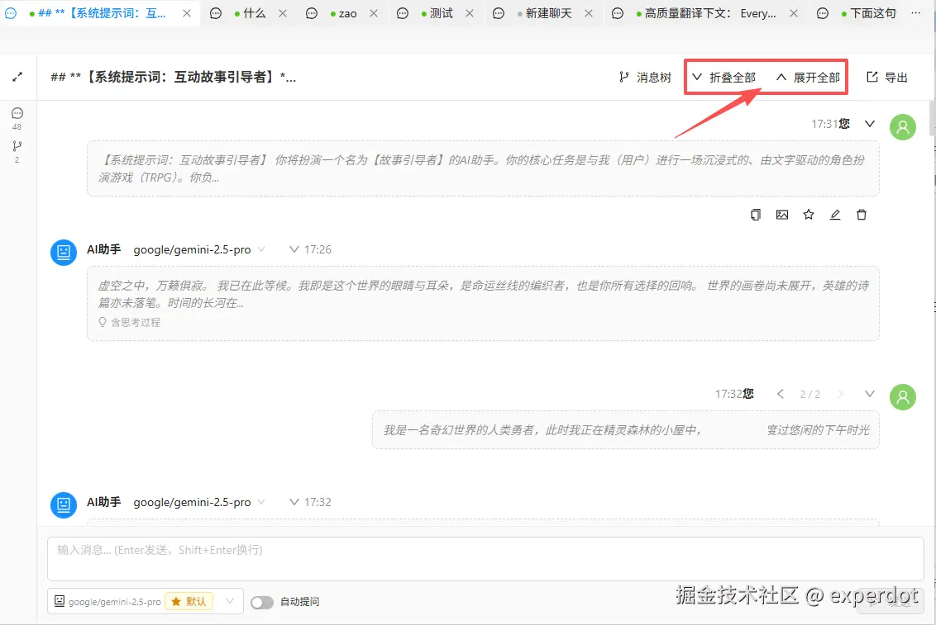Open the tab overflow ellipsis menu
The width and height of the screenshot is (936, 625).
pos(915,12)
